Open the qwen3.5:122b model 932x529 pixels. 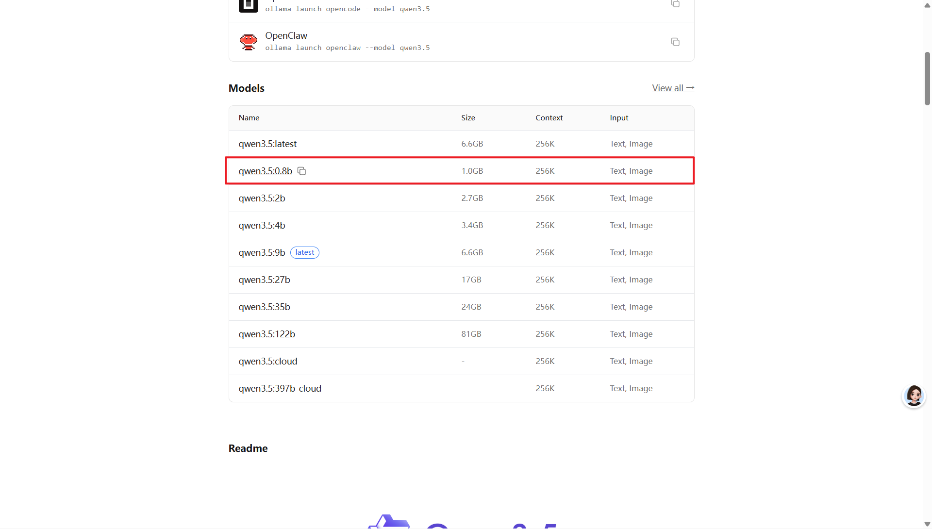pyautogui.click(x=266, y=334)
